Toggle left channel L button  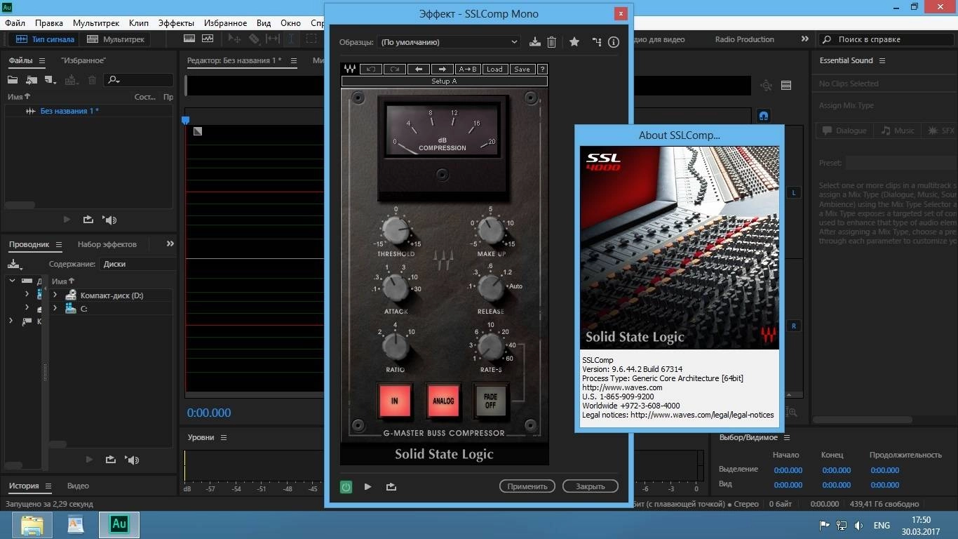click(x=795, y=192)
